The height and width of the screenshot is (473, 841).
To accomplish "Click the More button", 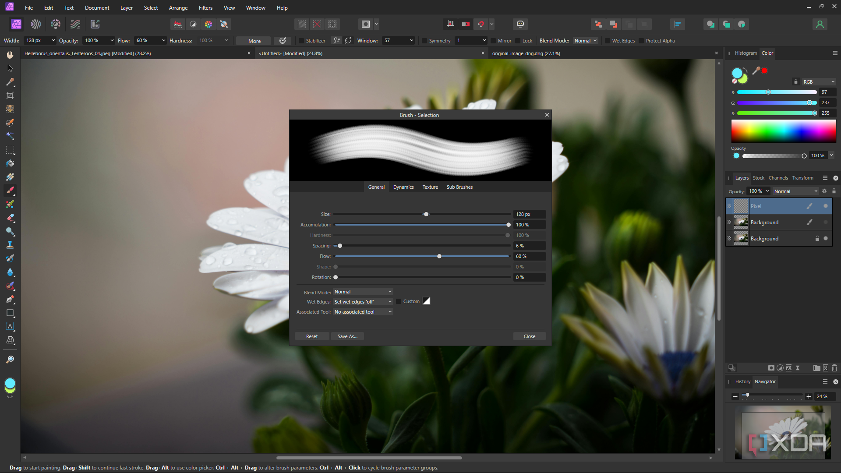I will click(254, 41).
